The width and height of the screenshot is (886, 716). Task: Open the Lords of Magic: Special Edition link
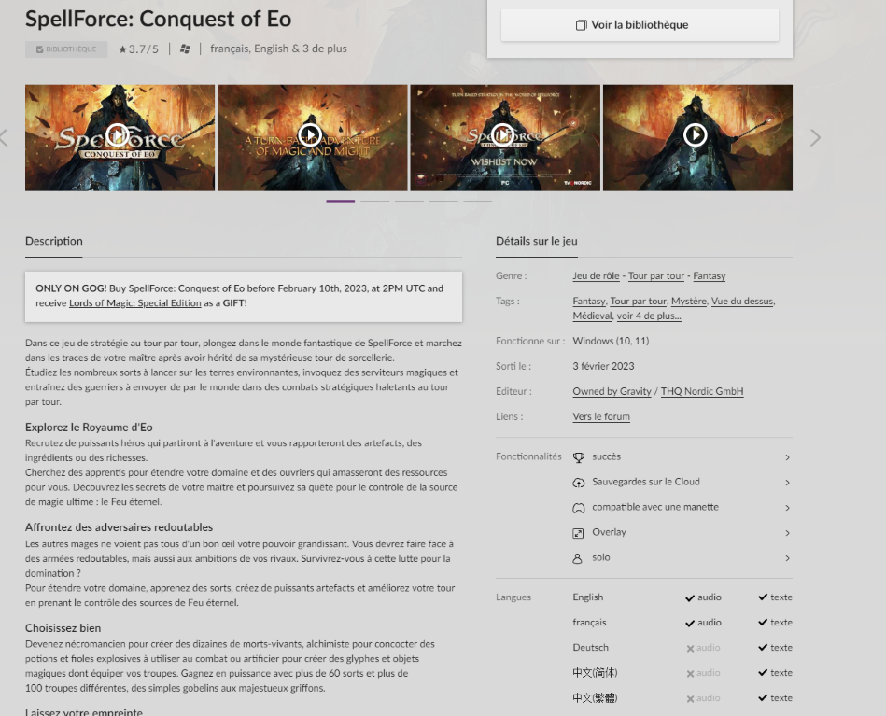coord(135,302)
